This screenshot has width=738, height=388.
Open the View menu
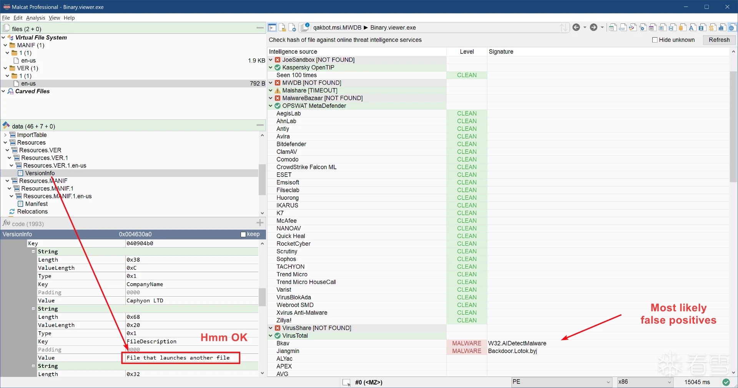(x=55, y=18)
